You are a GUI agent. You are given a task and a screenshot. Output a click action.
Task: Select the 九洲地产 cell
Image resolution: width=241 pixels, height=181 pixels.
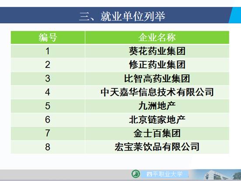[157, 106]
